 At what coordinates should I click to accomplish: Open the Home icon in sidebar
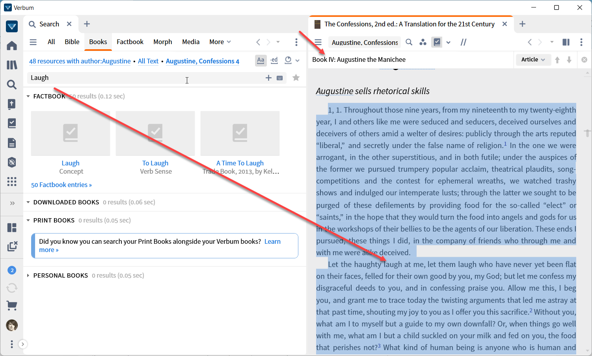point(12,46)
